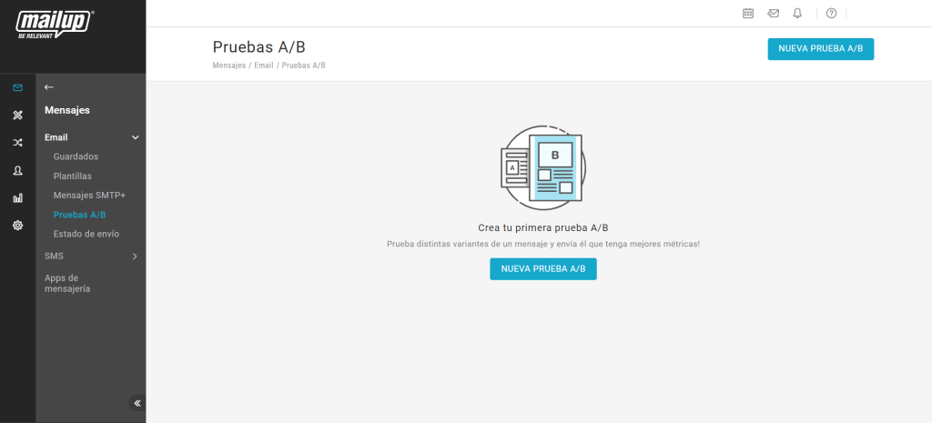This screenshot has height=423, width=932.
Task: Select Mensajes SMTP+ in sidebar
Action: (89, 196)
